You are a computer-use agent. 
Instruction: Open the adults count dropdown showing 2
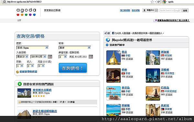point(30,66)
